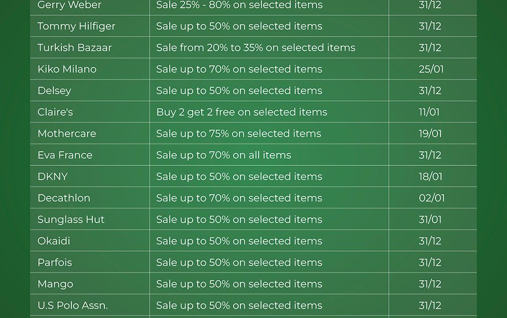Click Turkish Bazaar 20% to 35% offer
This screenshot has height=318, width=507.
pyautogui.click(x=256, y=48)
